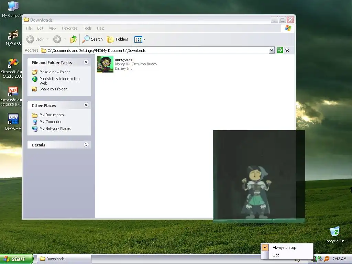352x264 pixels.
Task: Open the Forward history dropdown arrow
Action: click(x=65, y=39)
